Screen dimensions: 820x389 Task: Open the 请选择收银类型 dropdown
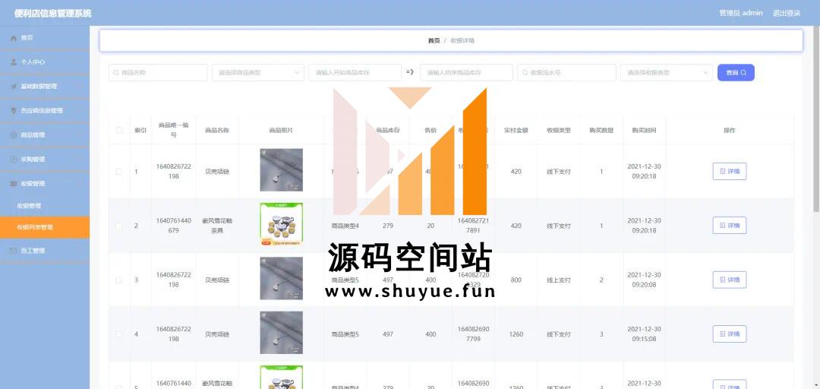point(667,73)
